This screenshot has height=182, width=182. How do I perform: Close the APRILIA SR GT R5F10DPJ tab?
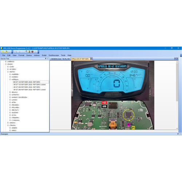tap(91, 59)
